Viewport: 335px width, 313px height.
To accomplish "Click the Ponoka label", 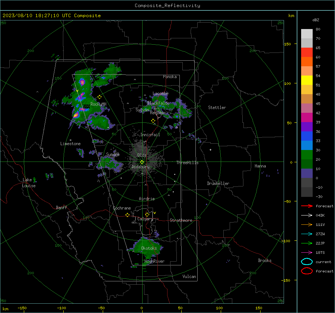I will point(170,77).
